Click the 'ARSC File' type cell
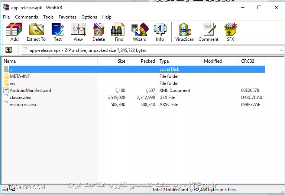The width and height of the screenshot is (285, 195). point(169,105)
